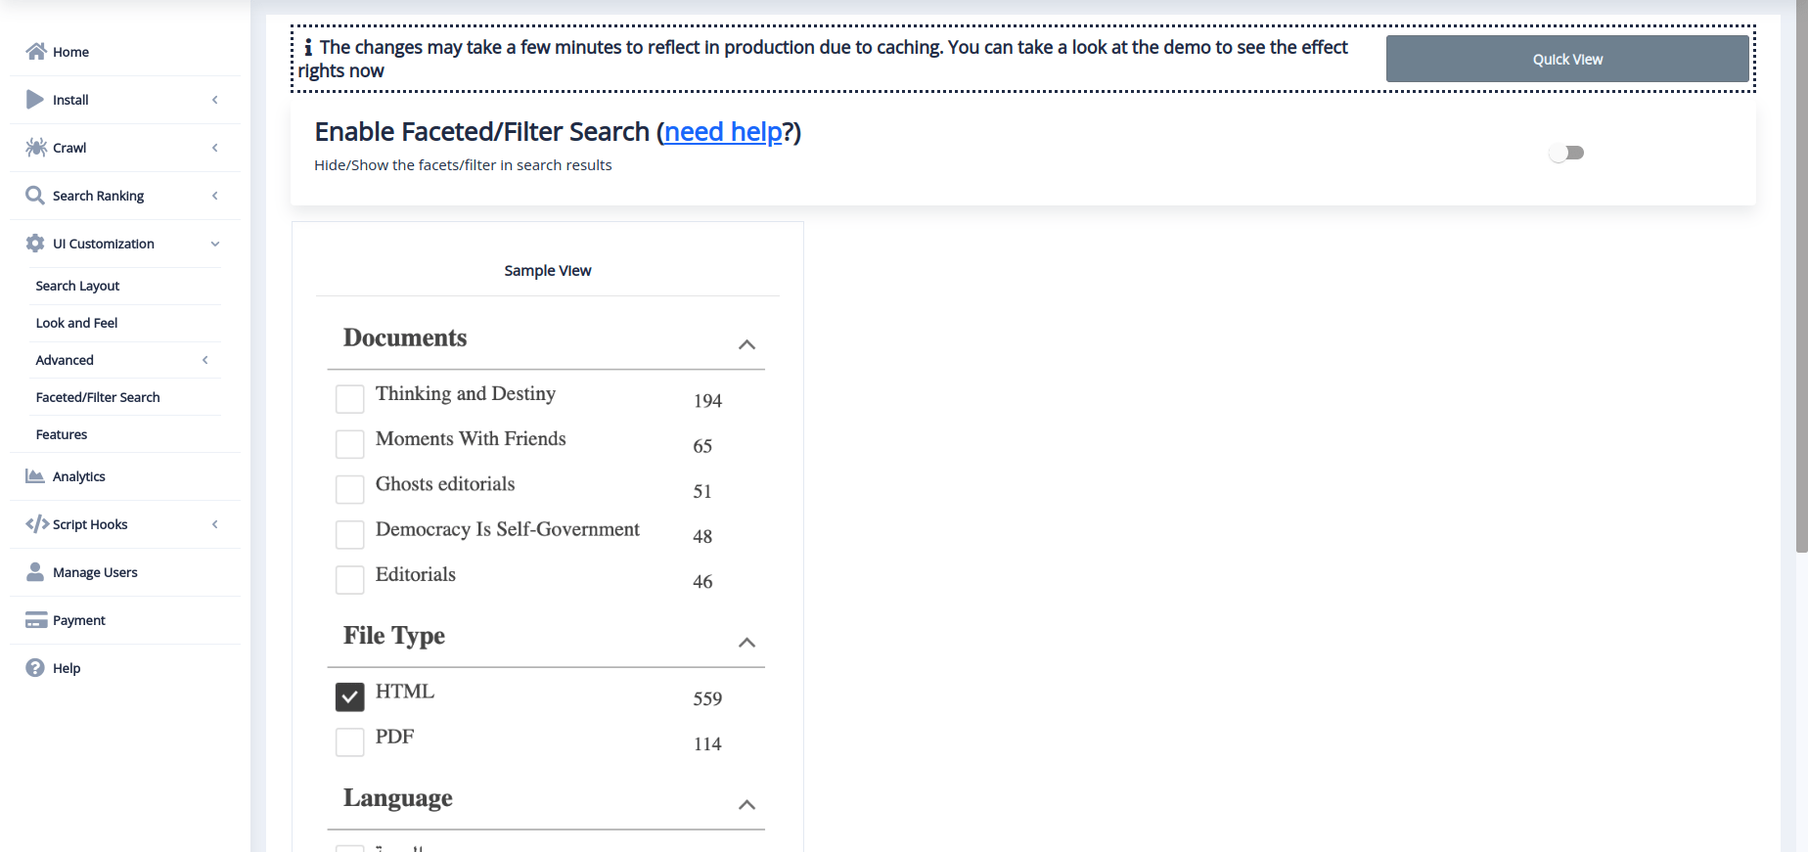Open Search Layout in sidebar
Viewport: 1808px width, 852px height.
tap(77, 286)
